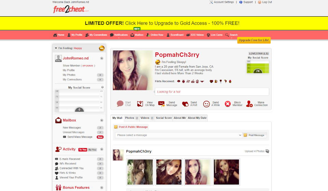Collapse the Mailbox section arrow
This screenshot has height=191, width=328.
point(101,120)
